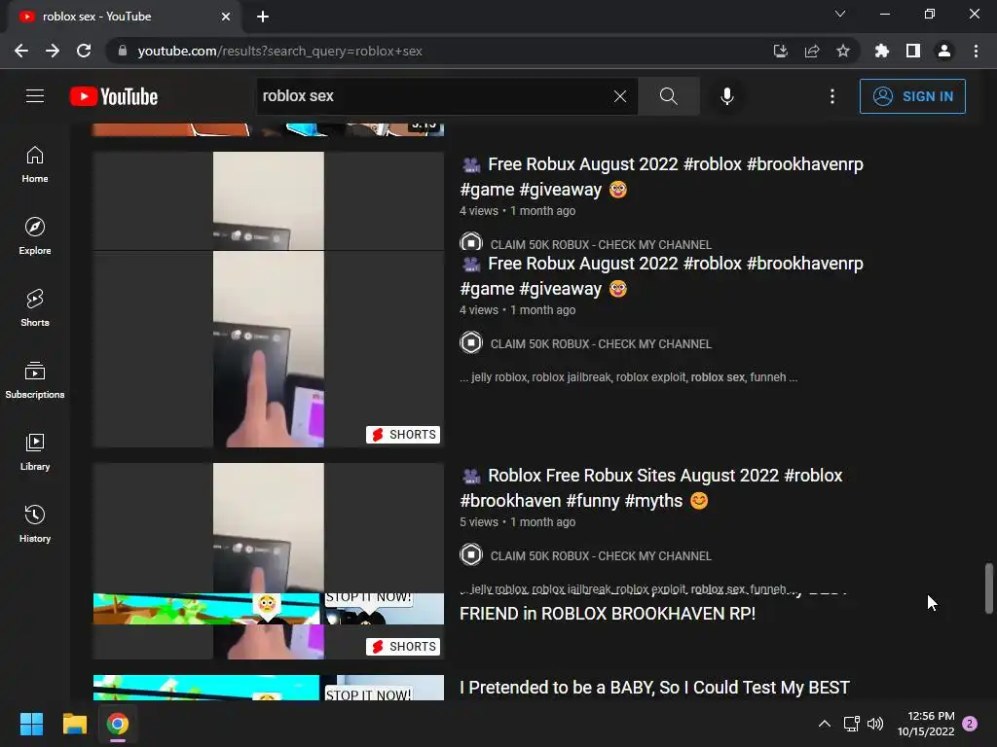
Task: Open a new browser tab
Action: click(x=263, y=17)
